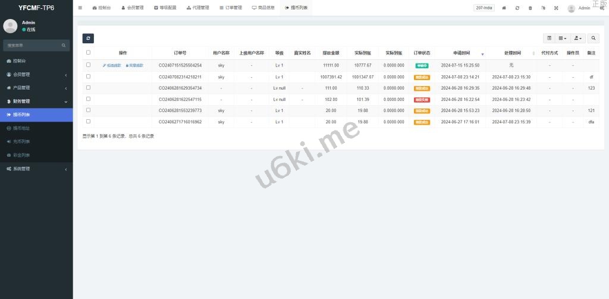Viewport: 609px width, 299px height.
Task: Expand the 会员管理 sidebar menu
Action: 36,74
